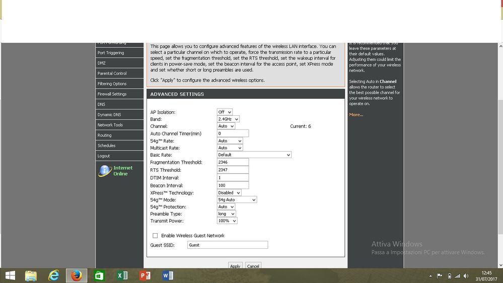The height and width of the screenshot is (283, 503).
Task: Launch Word from the taskbar
Action: (168, 275)
